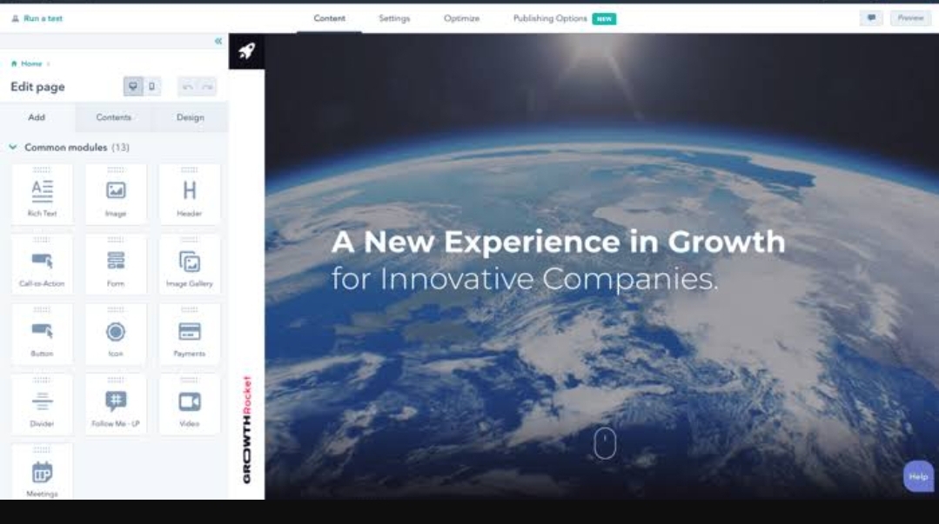Open the Content tab
This screenshot has width=939, height=524.
point(329,18)
